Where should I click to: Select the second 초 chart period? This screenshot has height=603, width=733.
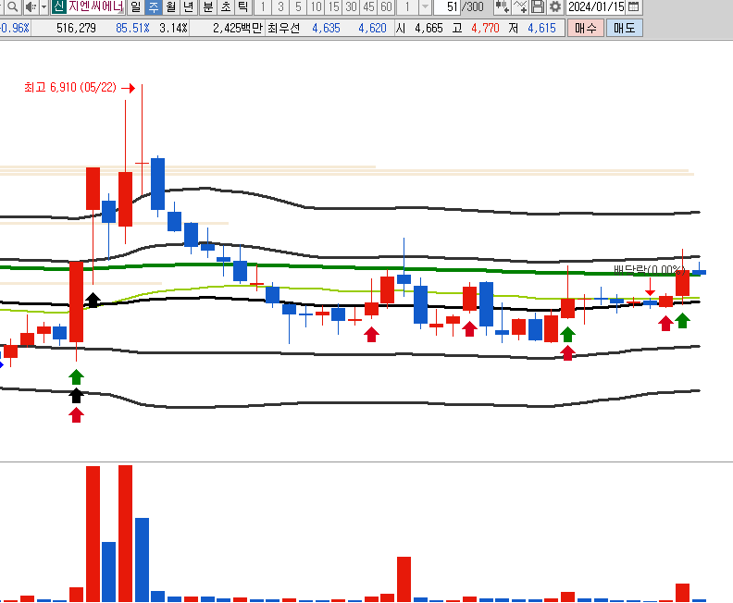[x=226, y=7]
